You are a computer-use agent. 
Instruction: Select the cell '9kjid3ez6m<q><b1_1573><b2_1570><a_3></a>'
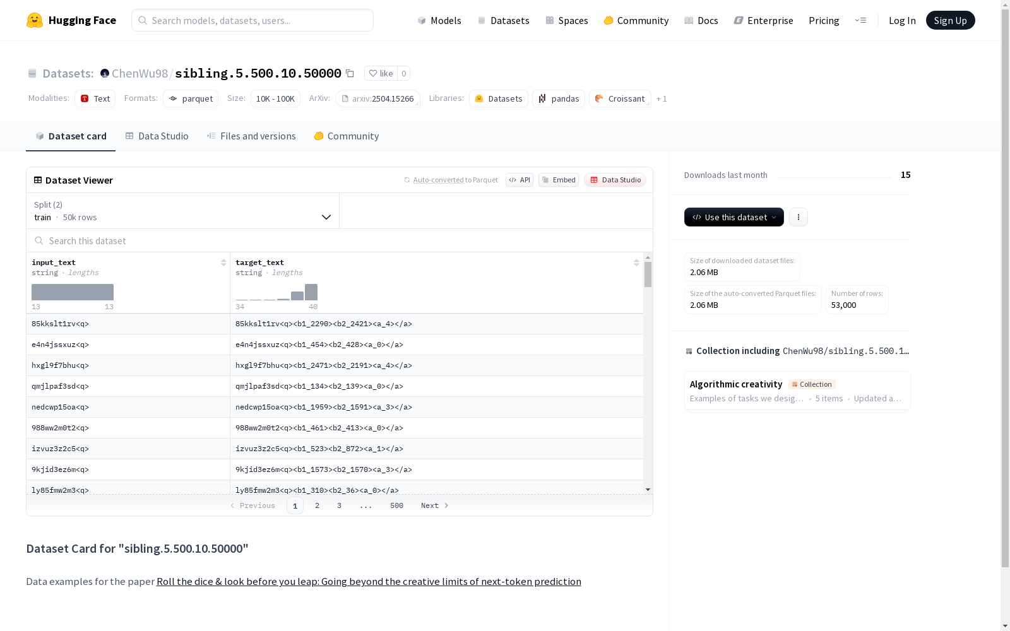tap(437, 469)
